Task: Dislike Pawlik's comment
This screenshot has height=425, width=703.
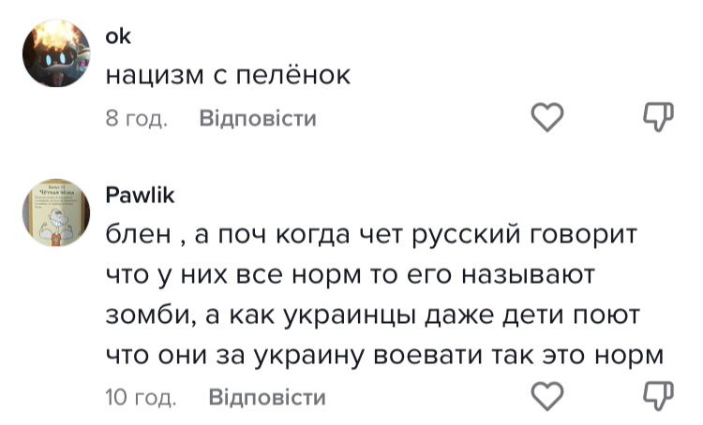Action: (x=658, y=396)
